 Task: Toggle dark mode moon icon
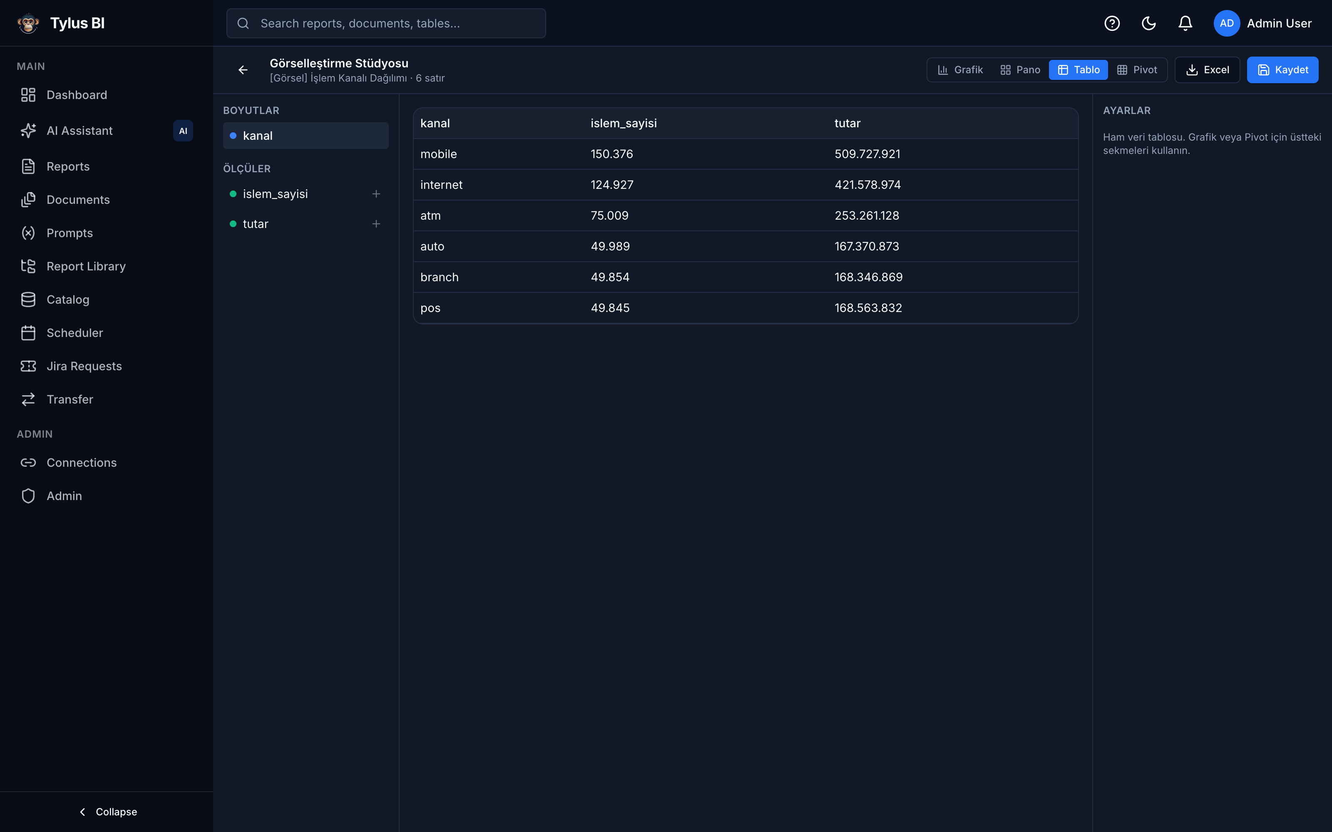pos(1149,23)
